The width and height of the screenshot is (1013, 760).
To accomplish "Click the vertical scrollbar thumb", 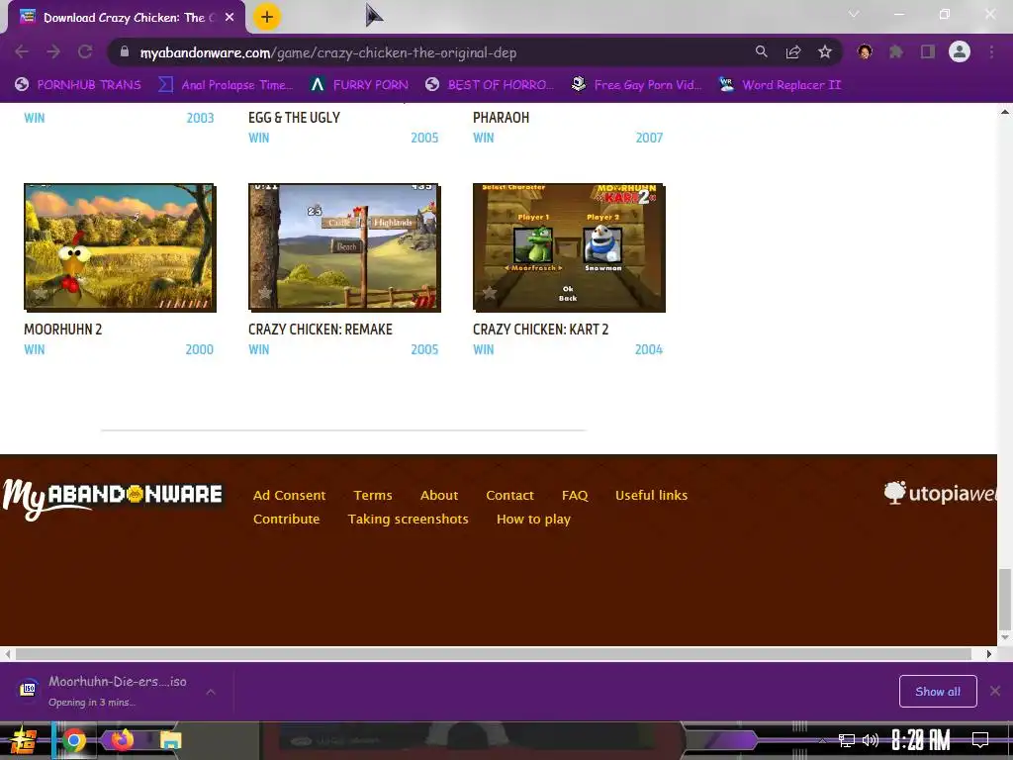I will pos(1005,599).
